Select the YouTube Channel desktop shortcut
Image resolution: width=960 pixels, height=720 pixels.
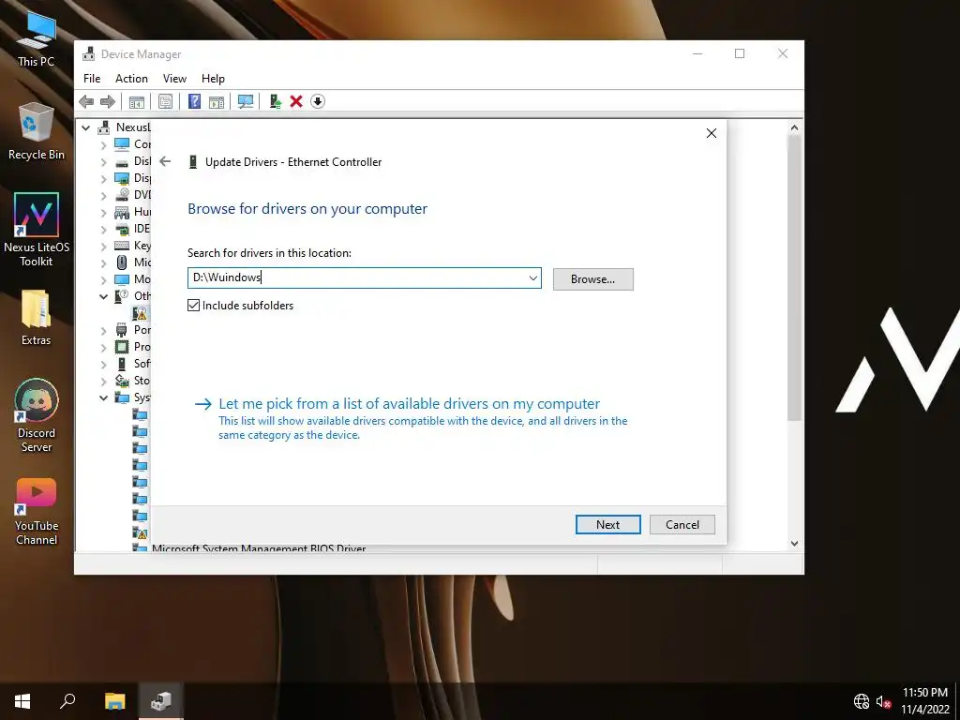point(37,512)
